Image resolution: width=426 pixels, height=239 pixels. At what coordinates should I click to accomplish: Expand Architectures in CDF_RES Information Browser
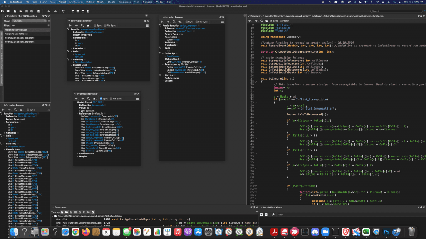78,154
